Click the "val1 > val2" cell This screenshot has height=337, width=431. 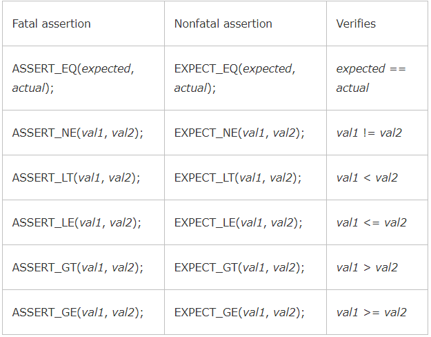367,267
